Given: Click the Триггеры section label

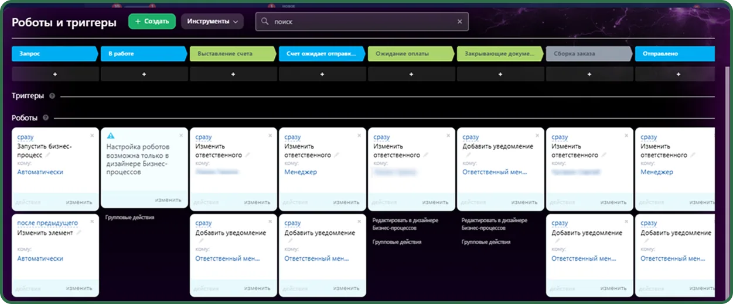Looking at the screenshot, I should [28, 96].
